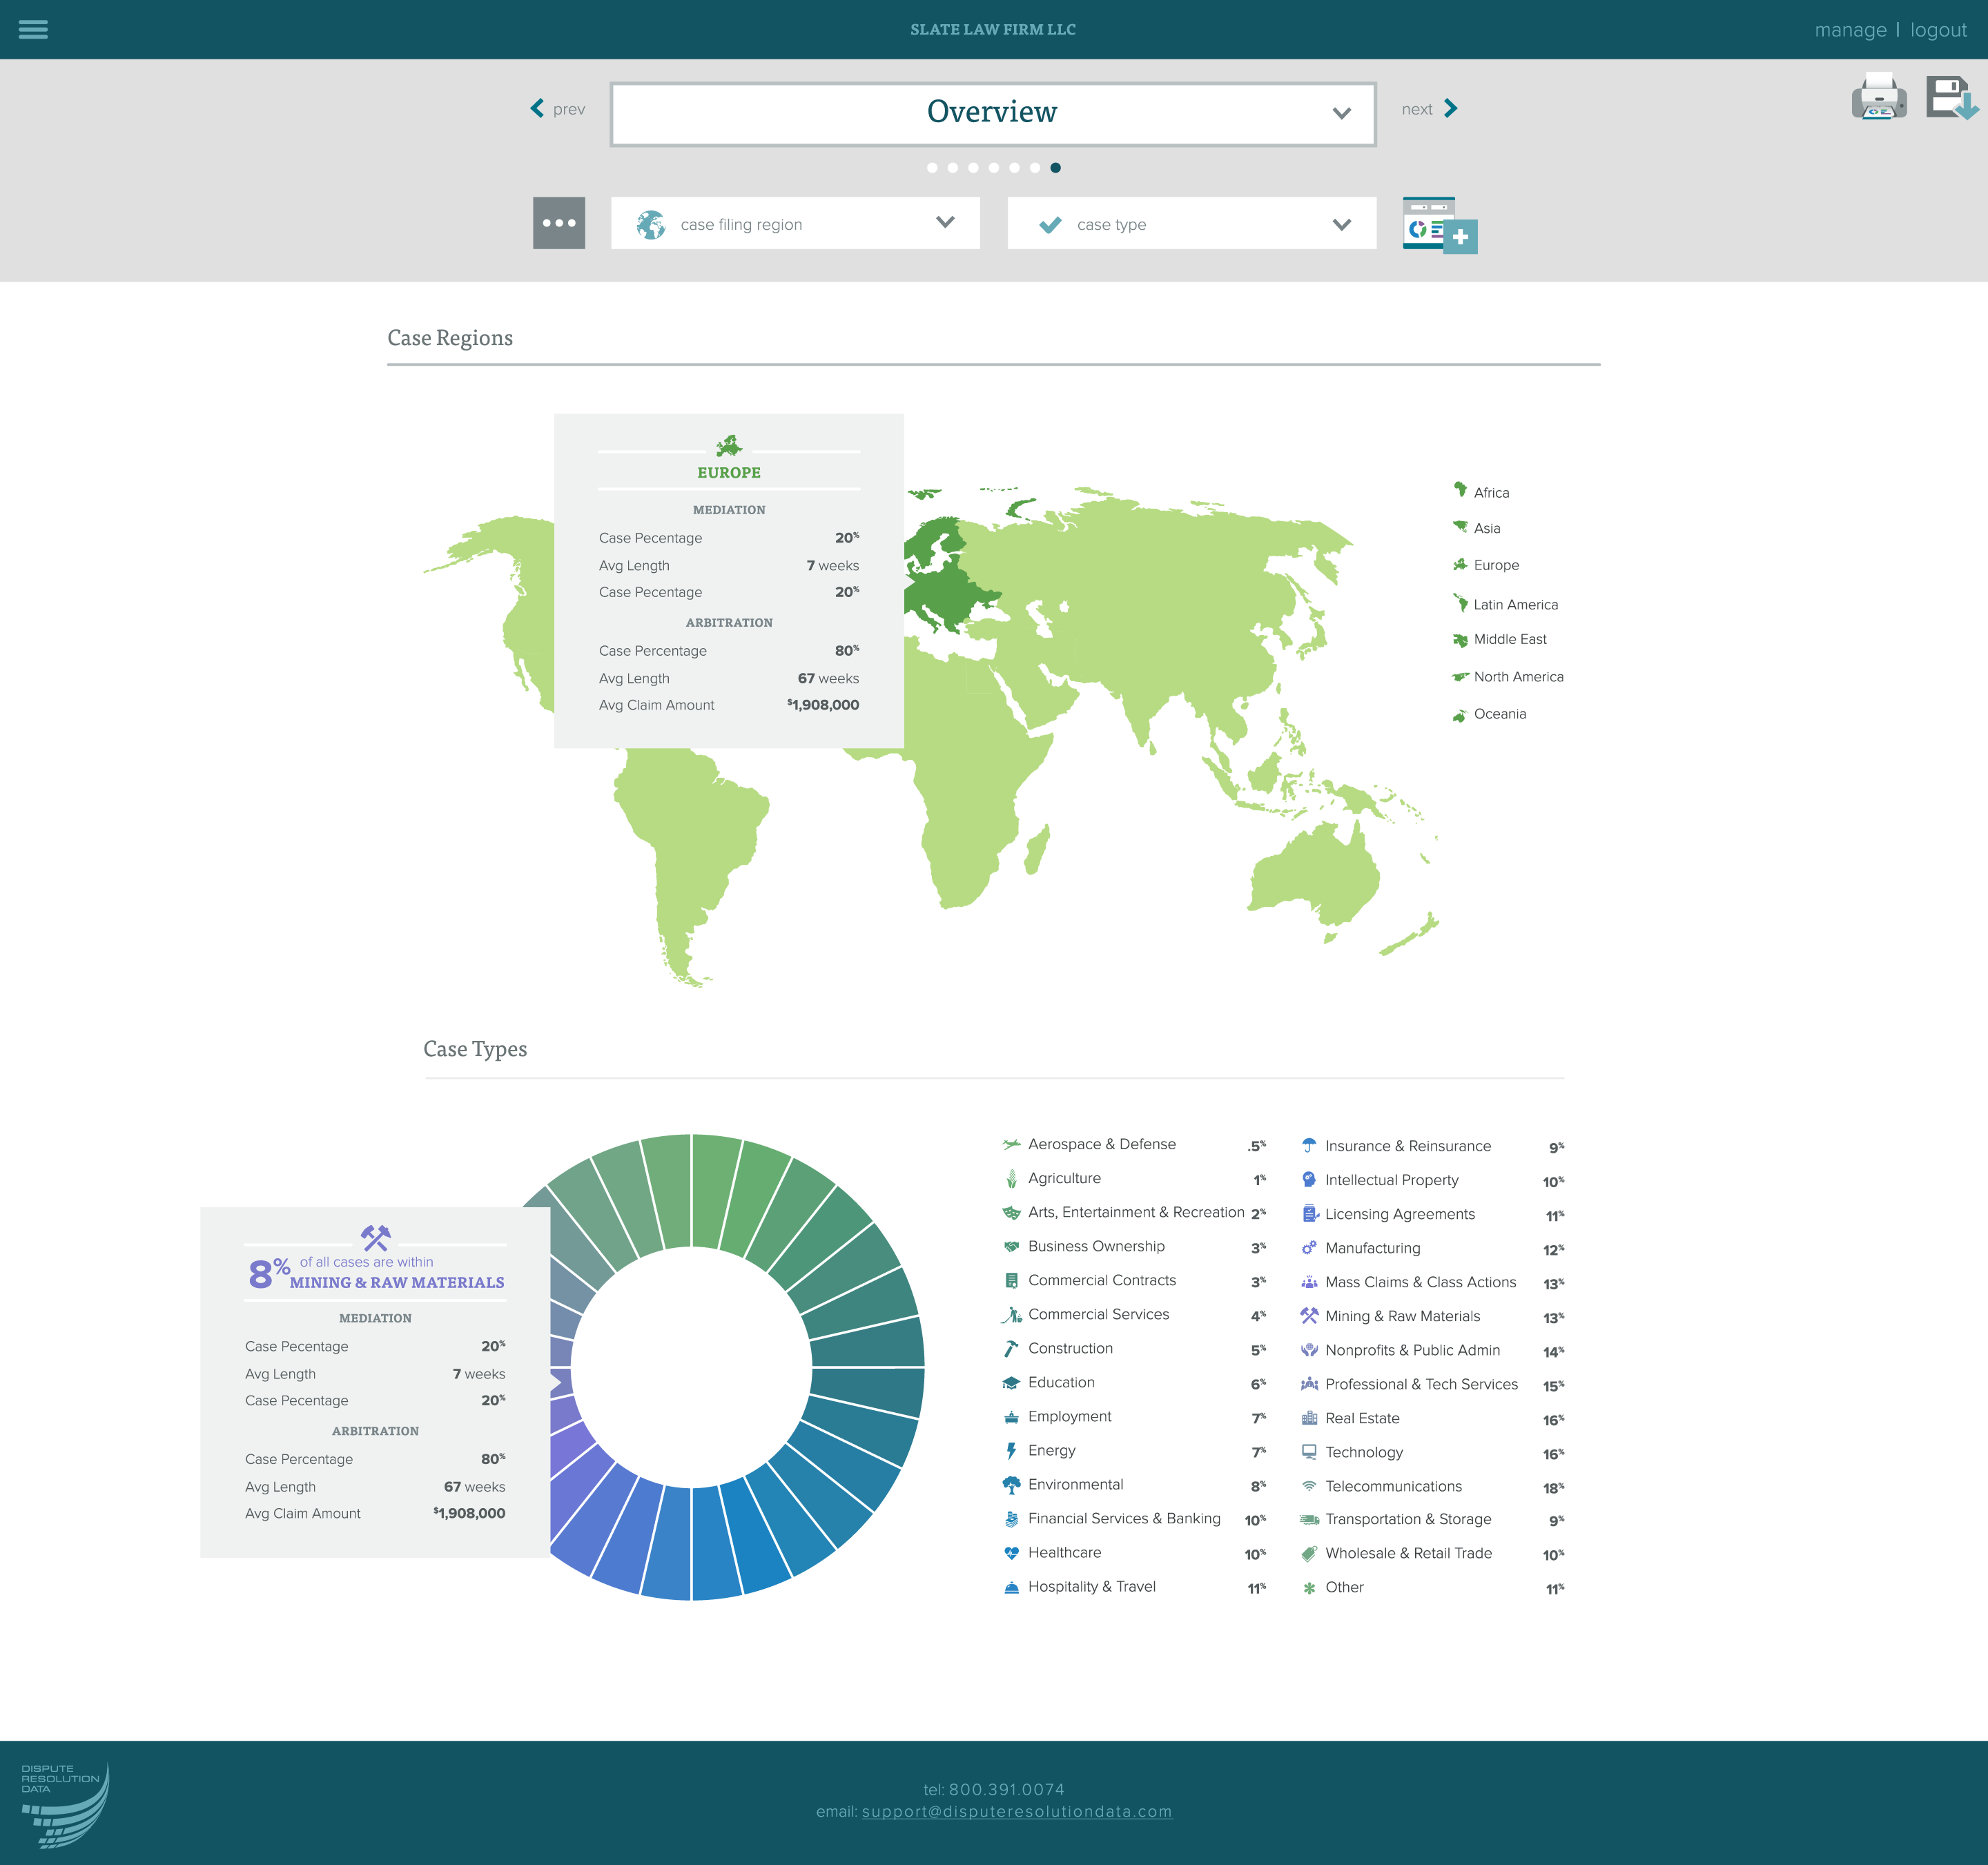
Task: Click the logout link
Action: (x=1937, y=30)
